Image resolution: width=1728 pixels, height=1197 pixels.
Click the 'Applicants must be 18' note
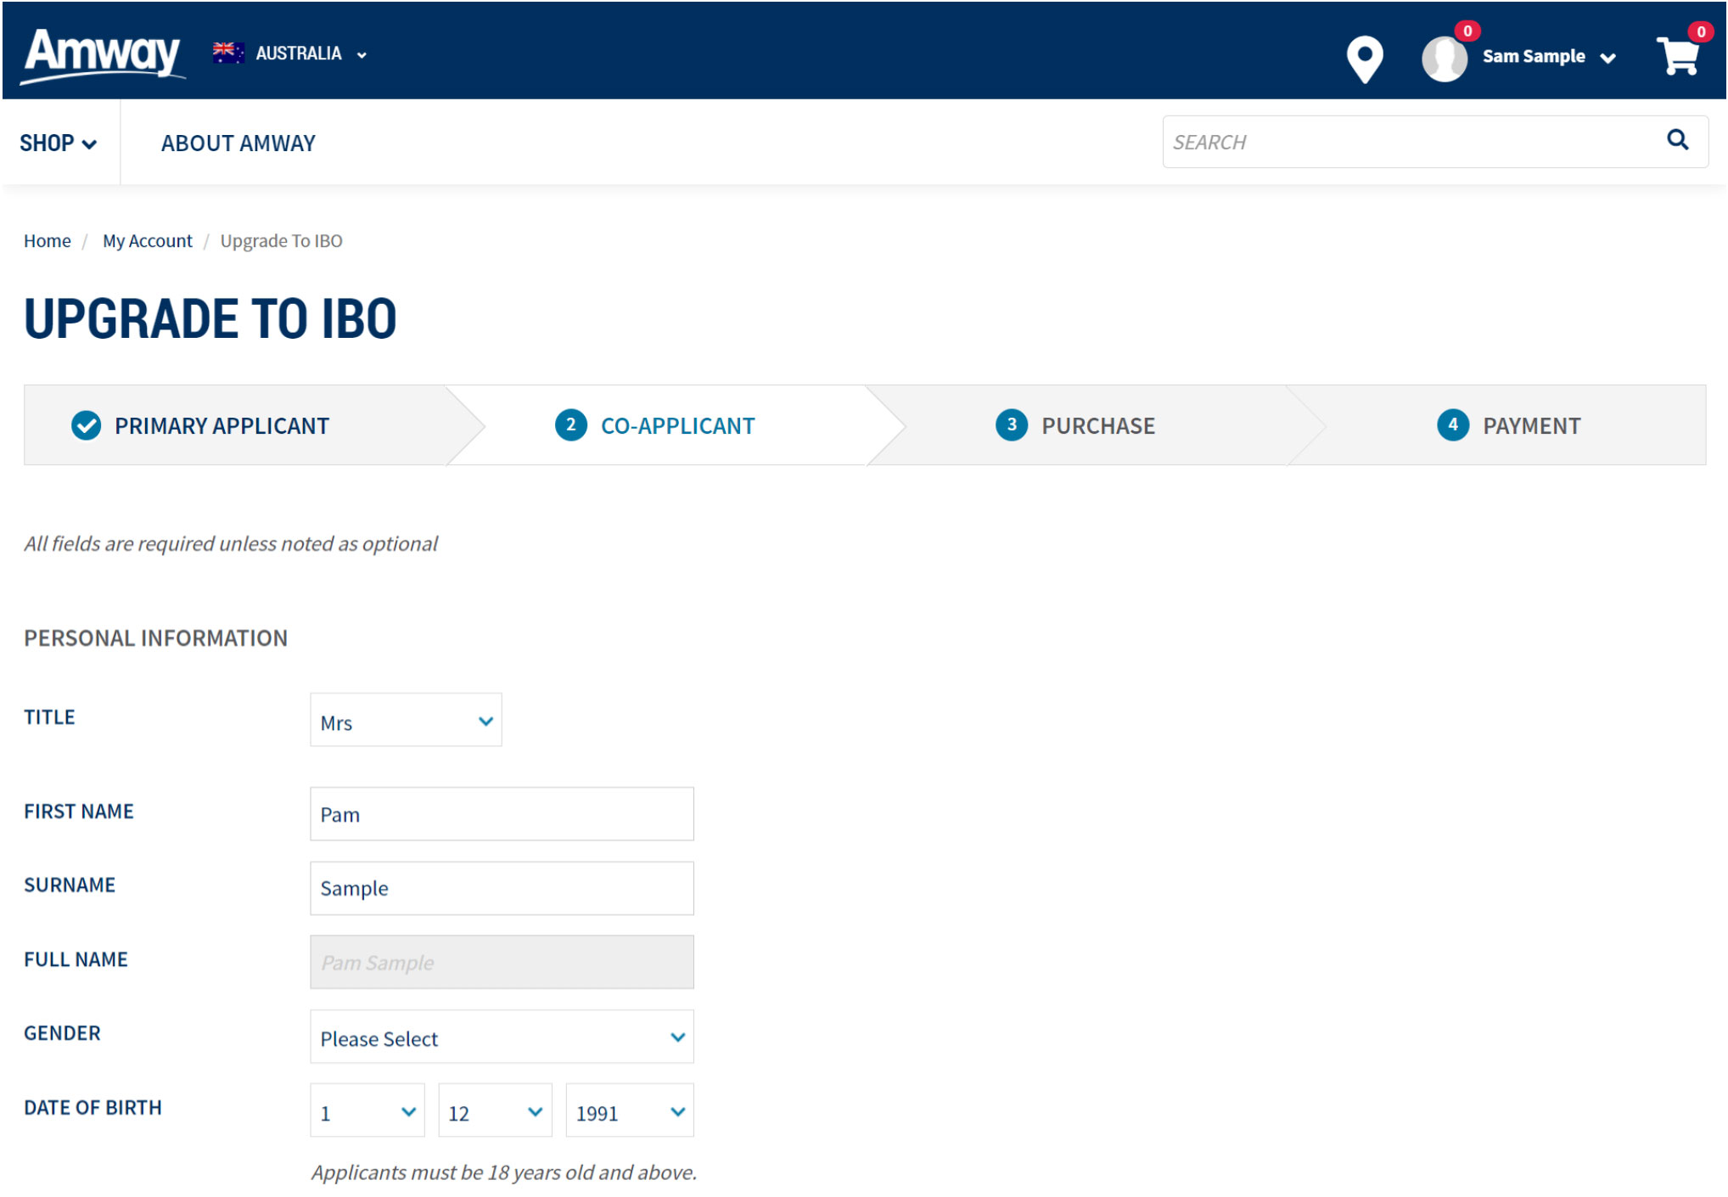(503, 1172)
